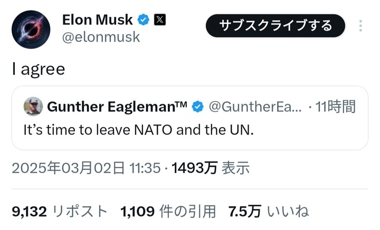
Task: Click the truncated @GuntherEa... handle
Action: click(x=255, y=107)
